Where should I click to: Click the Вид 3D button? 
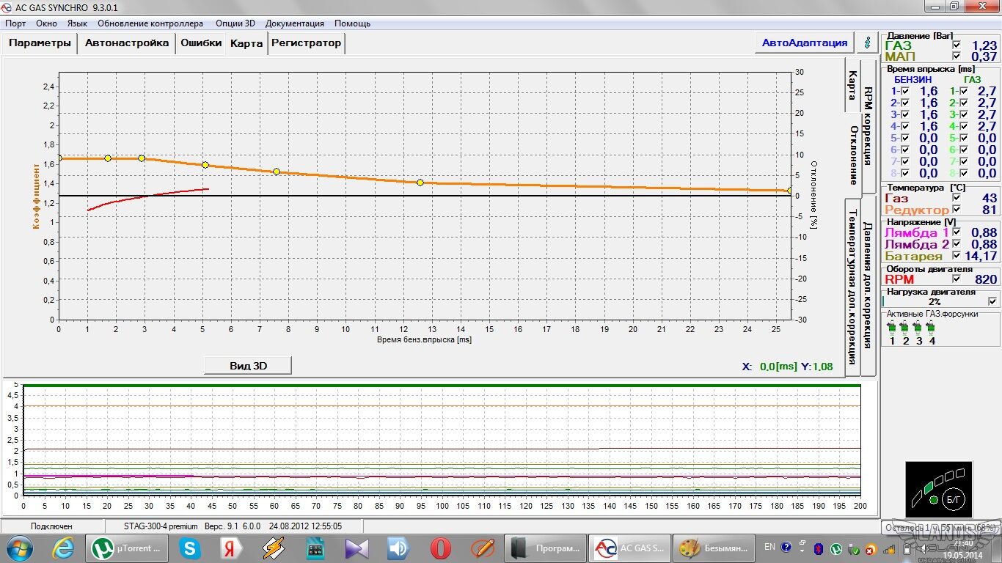(x=247, y=366)
